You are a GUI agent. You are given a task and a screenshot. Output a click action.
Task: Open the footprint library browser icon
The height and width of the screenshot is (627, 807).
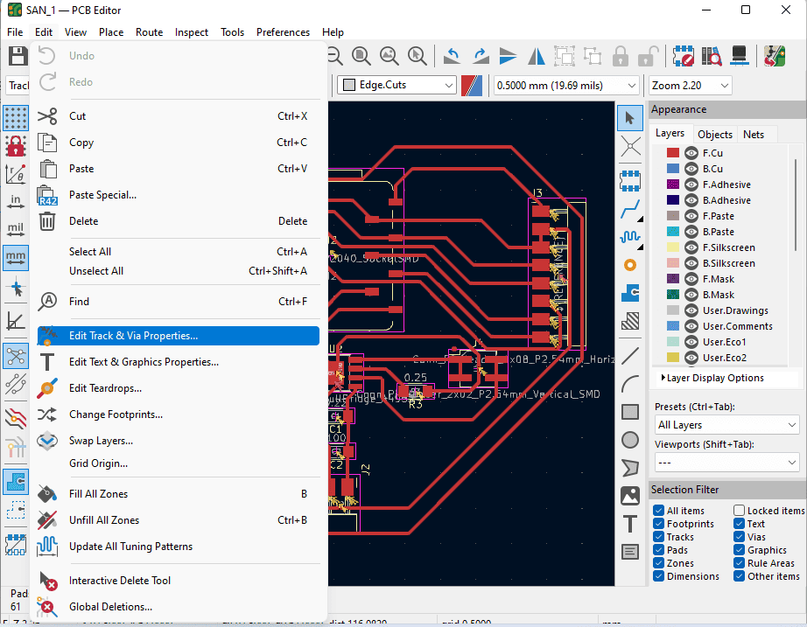point(712,56)
